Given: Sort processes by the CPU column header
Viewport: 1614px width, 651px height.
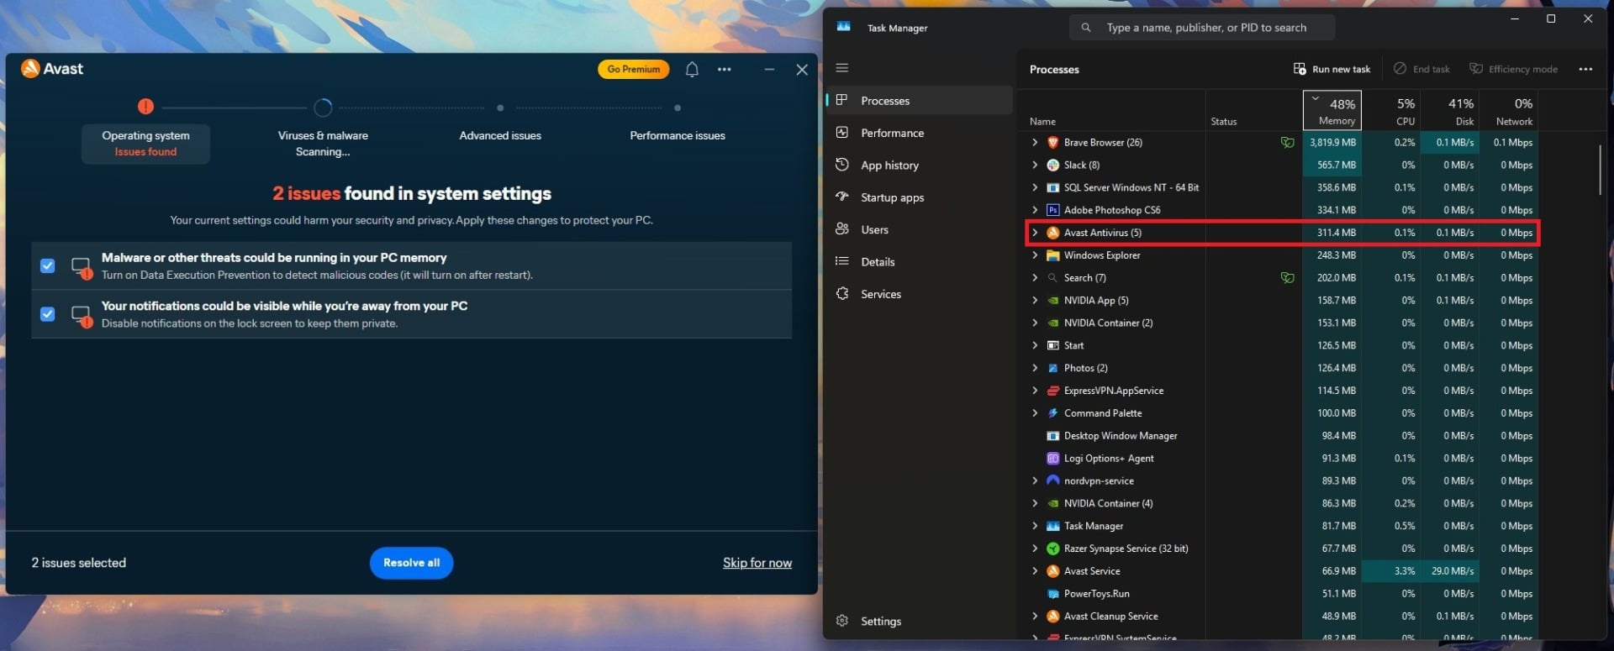Looking at the screenshot, I should click(1392, 110).
